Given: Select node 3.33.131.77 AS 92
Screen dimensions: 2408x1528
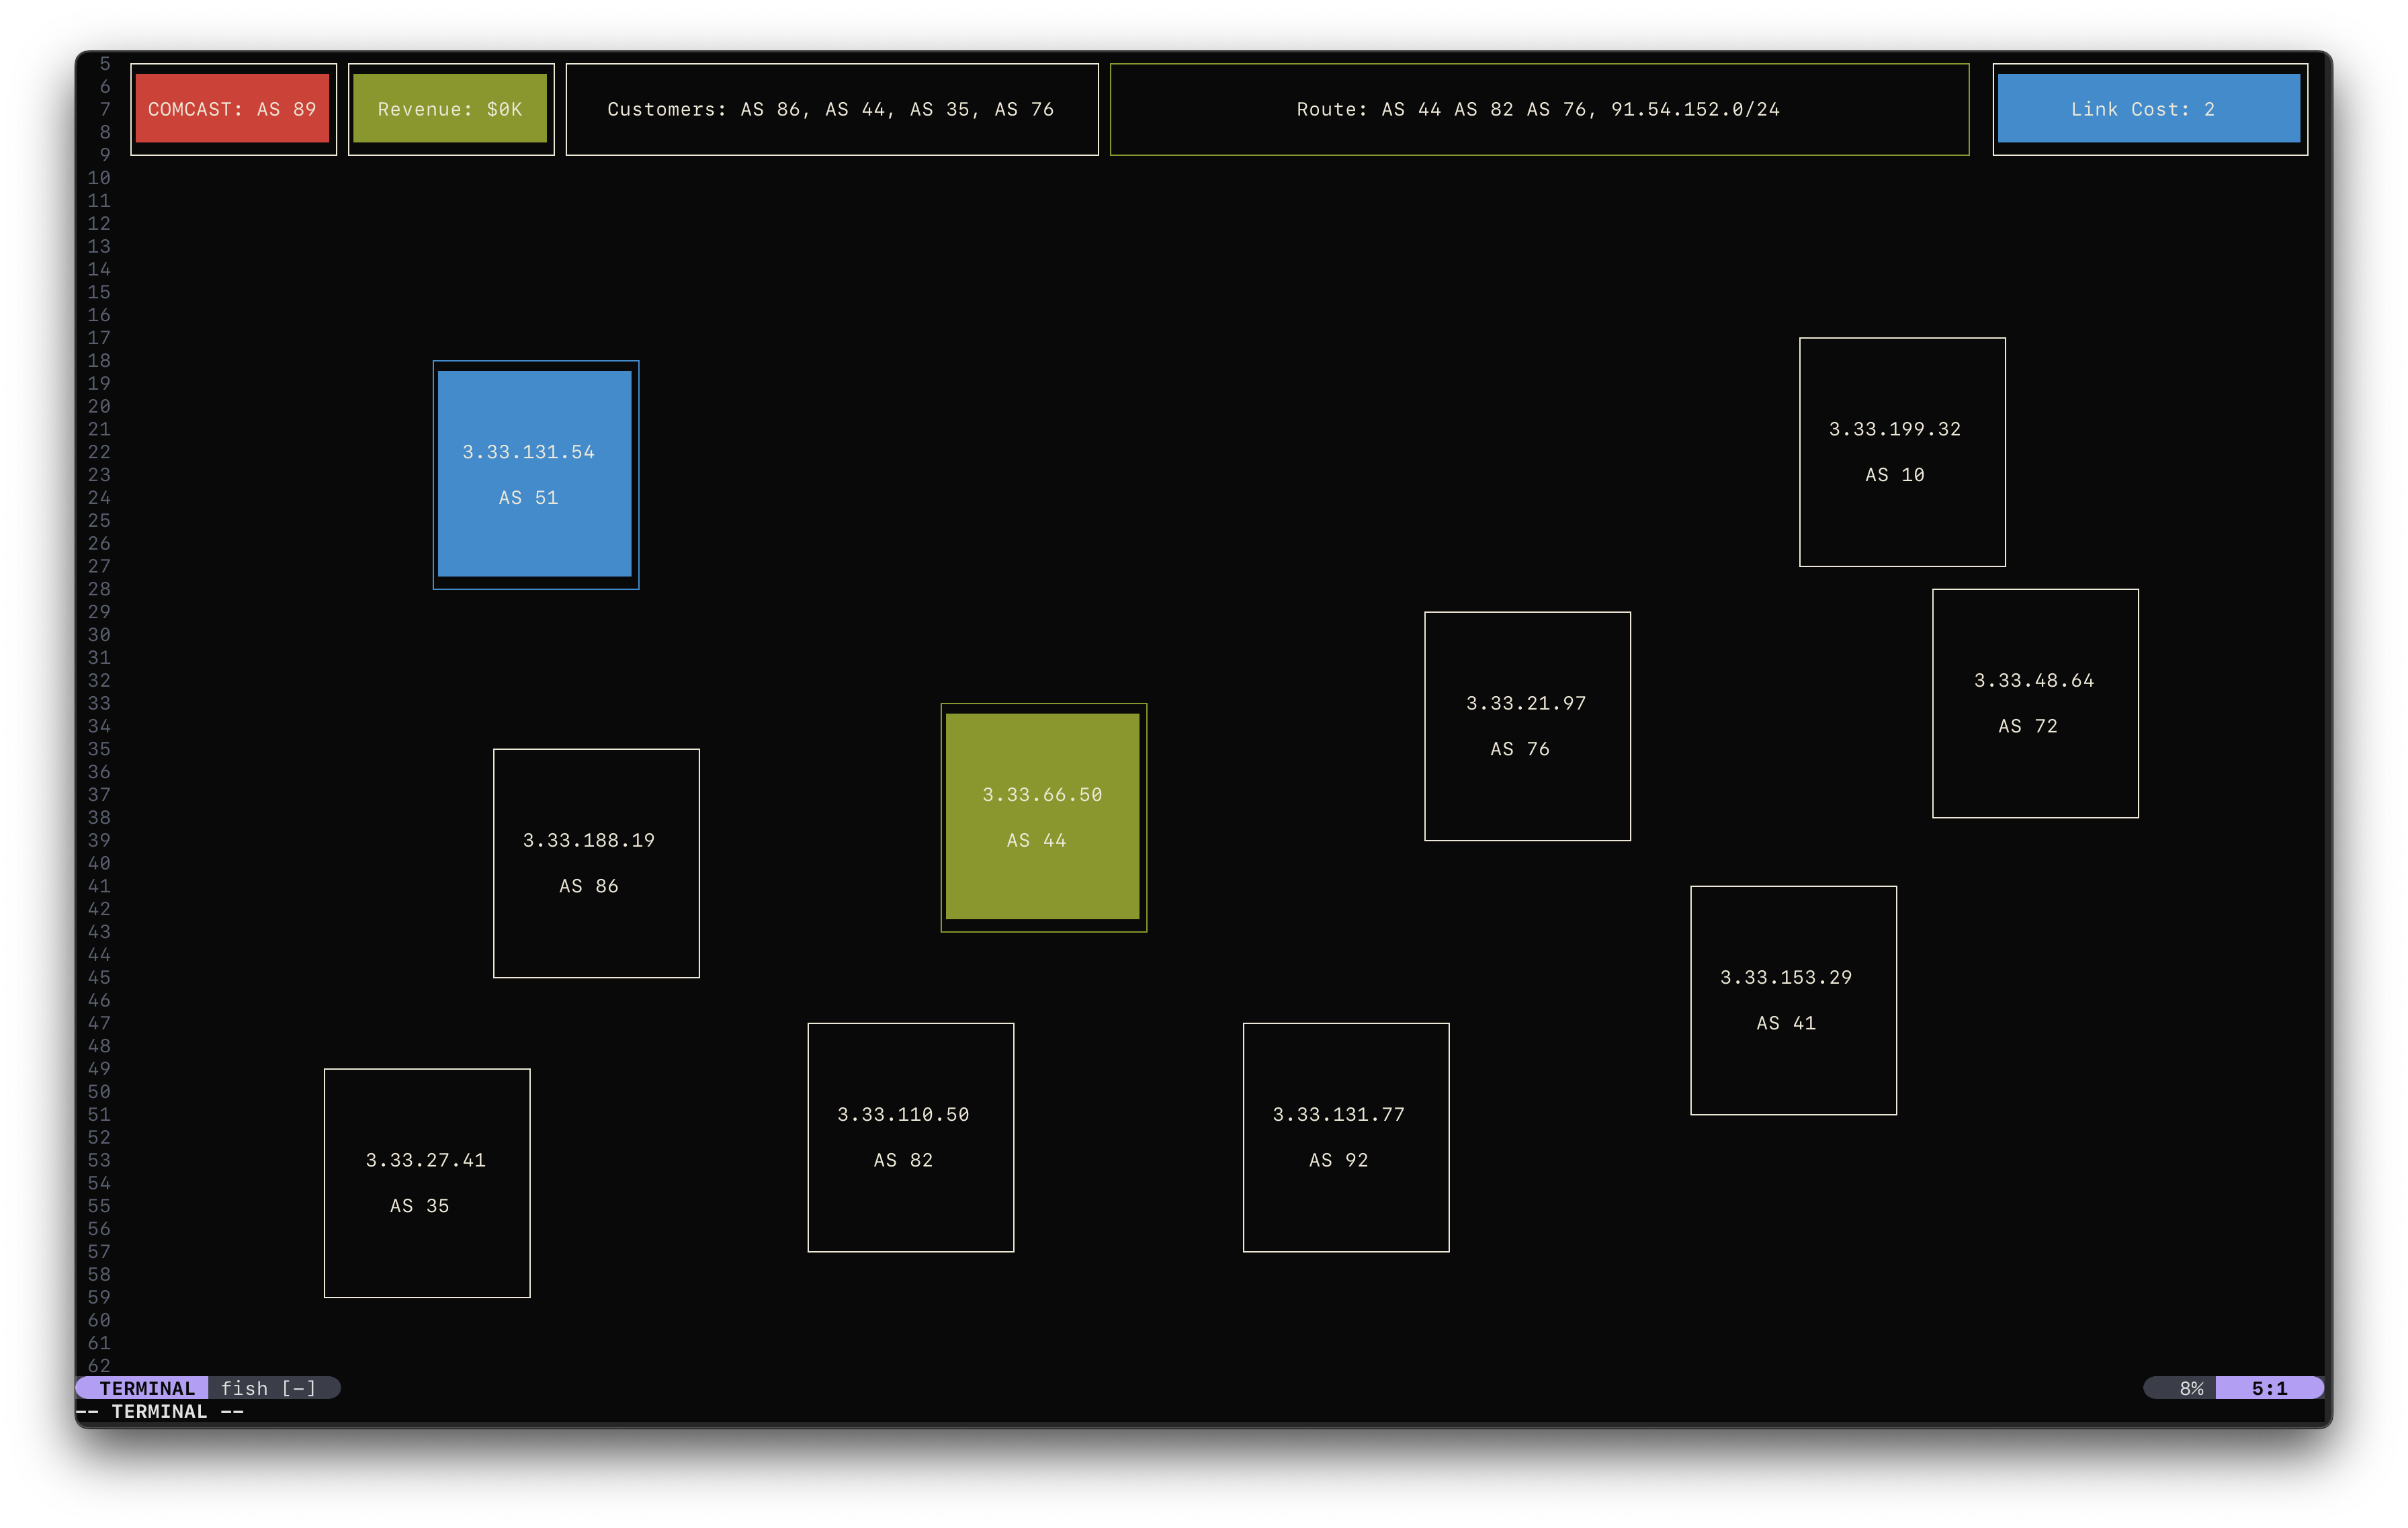Looking at the screenshot, I should coord(1345,1137).
